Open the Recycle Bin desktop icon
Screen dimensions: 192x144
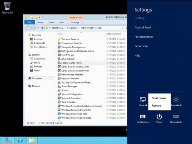[7, 8]
